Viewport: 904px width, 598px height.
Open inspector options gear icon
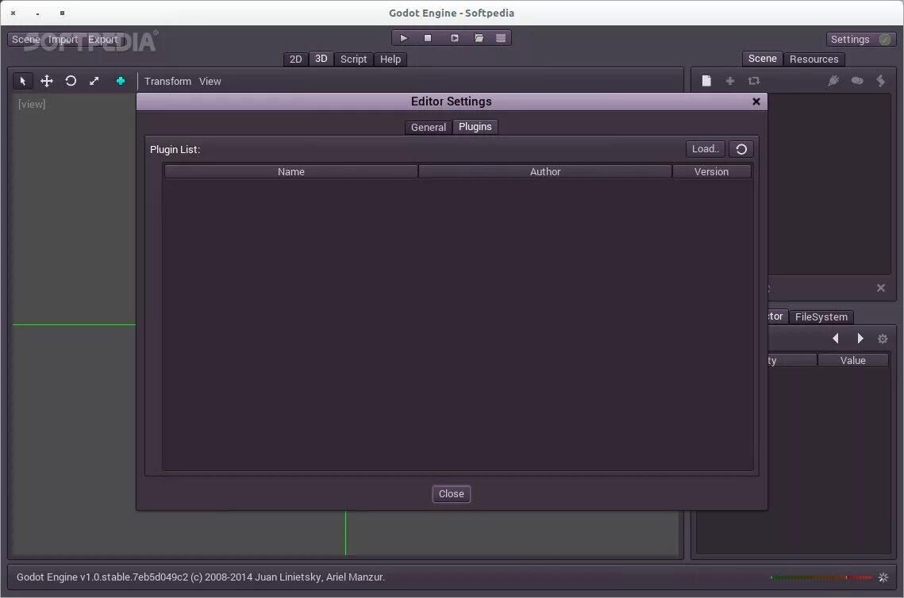pyautogui.click(x=883, y=339)
